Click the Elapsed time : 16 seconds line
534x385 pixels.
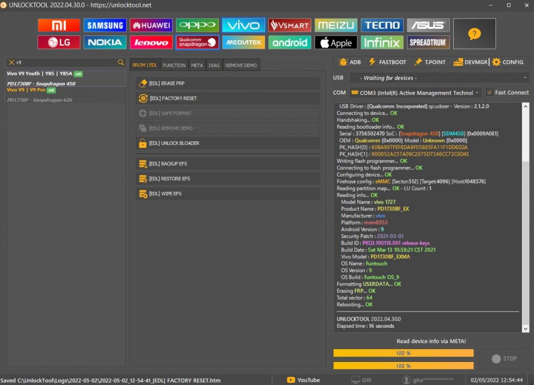click(x=365, y=326)
